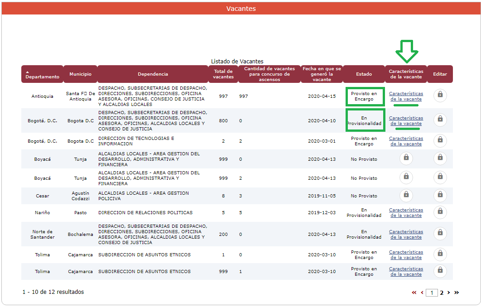Click the Dependencia column header

click(153, 74)
